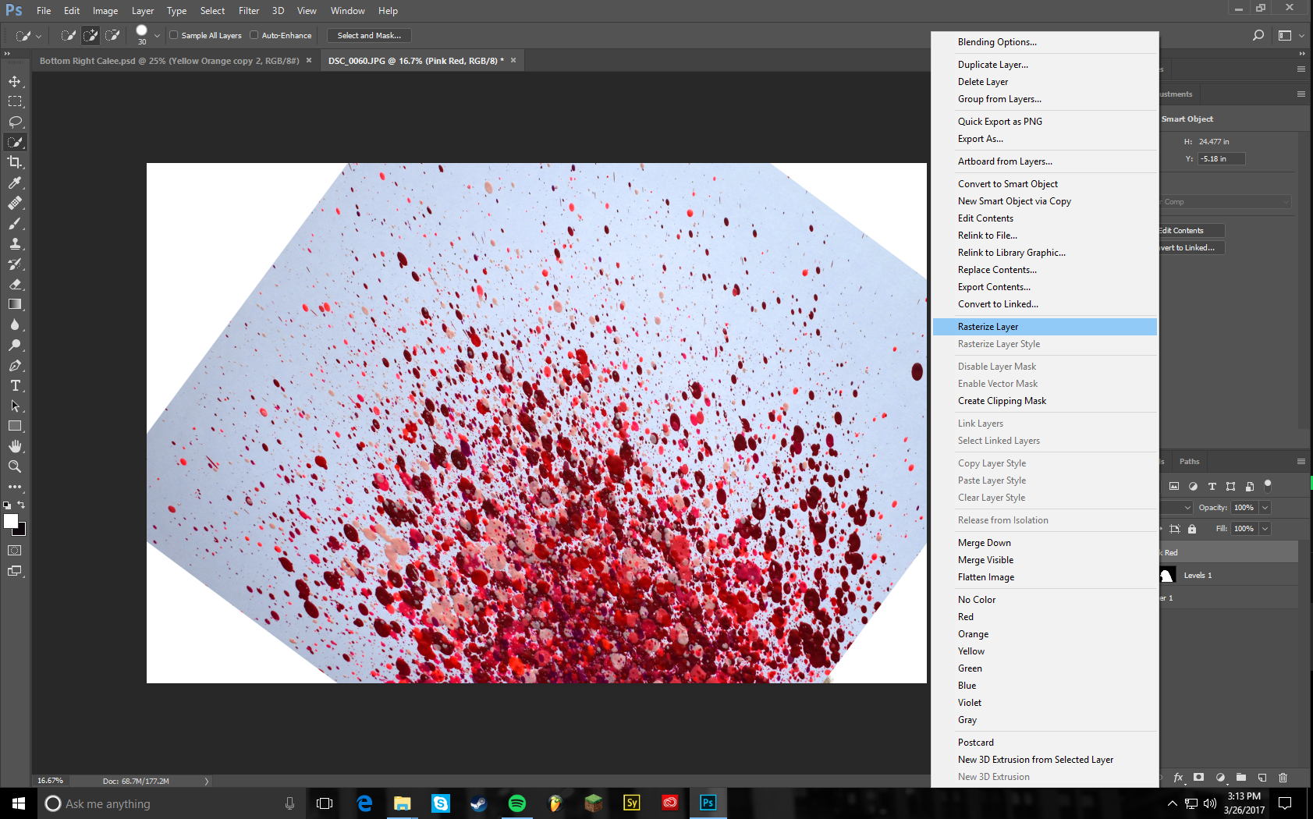The height and width of the screenshot is (819, 1313).
Task: Click the Levels 1 mask thumbnail
Action: tap(1167, 576)
